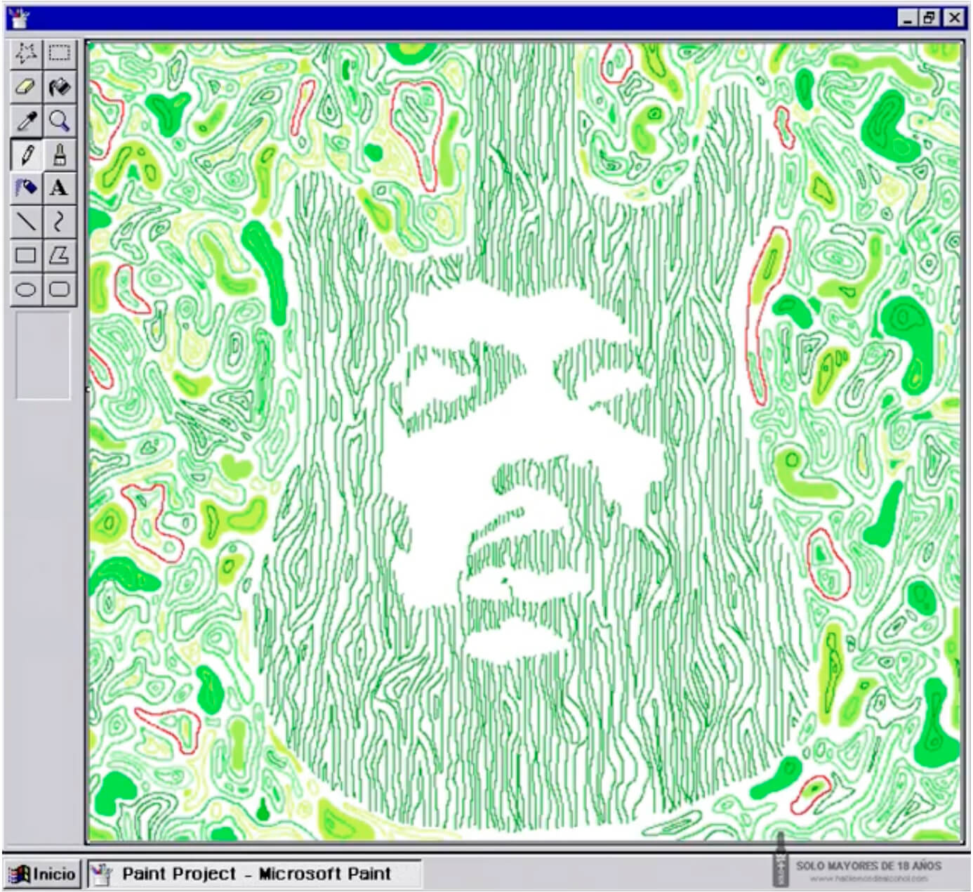Pick the straight Line tool
The height and width of the screenshot is (892, 973).
26,221
